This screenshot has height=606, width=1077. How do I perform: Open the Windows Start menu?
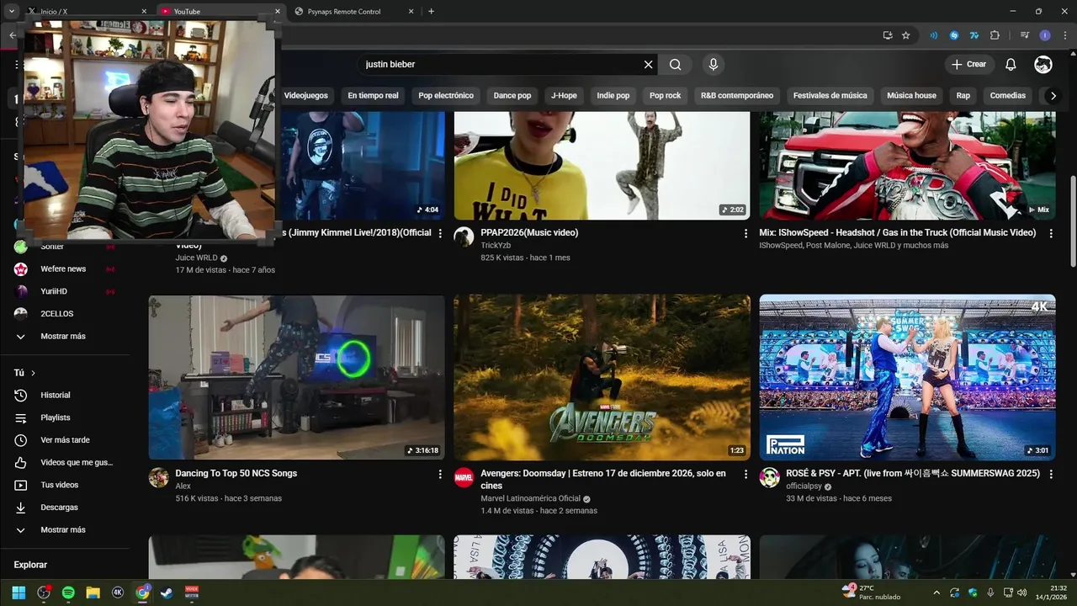[x=19, y=593]
